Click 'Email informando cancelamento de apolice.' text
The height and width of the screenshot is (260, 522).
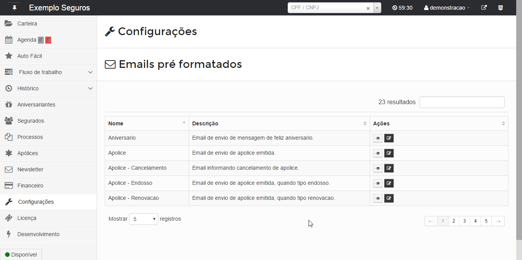tap(246, 168)
